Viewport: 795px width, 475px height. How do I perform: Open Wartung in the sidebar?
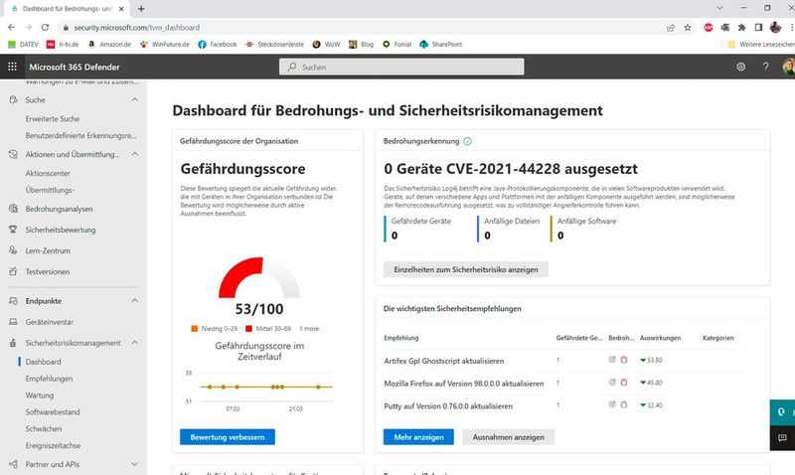[x=40, y=395]
